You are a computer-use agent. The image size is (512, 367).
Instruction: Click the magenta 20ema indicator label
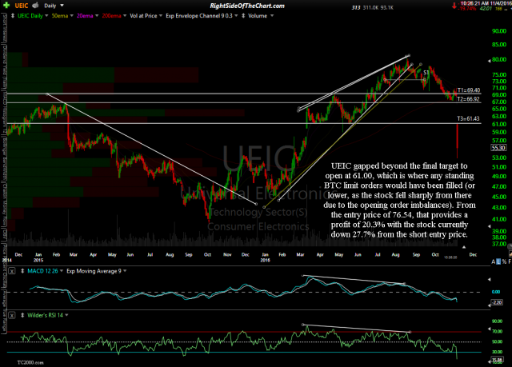tap(85, 16)
